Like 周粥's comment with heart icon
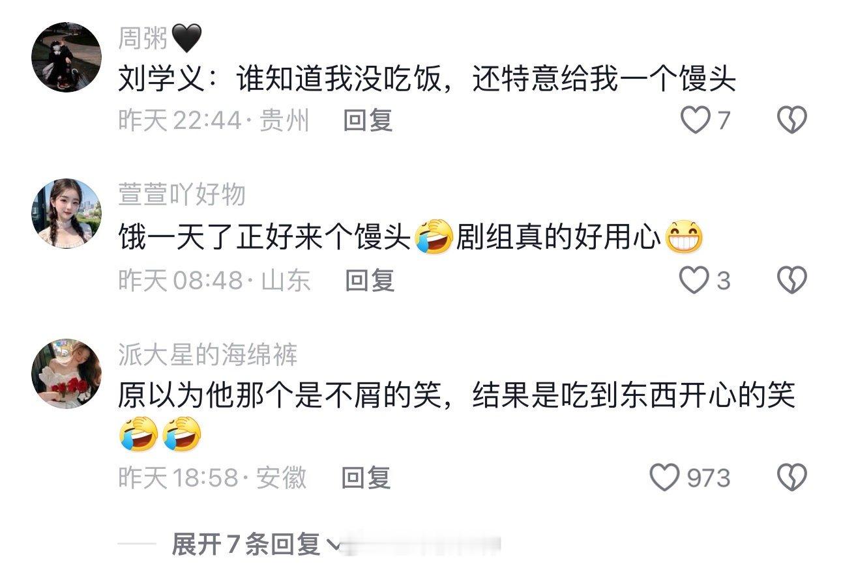The width and height of the screenshot is (841, 564). point(695,120)
